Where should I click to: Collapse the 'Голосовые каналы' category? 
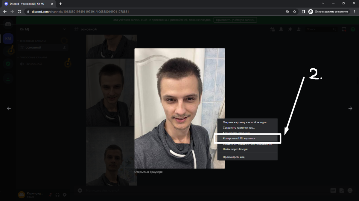(x=32, y=57)
